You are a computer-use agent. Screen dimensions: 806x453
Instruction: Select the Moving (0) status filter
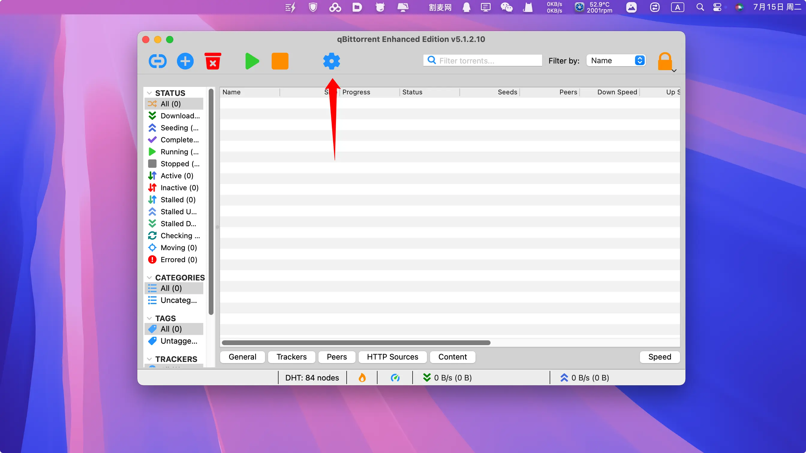pyautogui.click(x=174, y=247)
